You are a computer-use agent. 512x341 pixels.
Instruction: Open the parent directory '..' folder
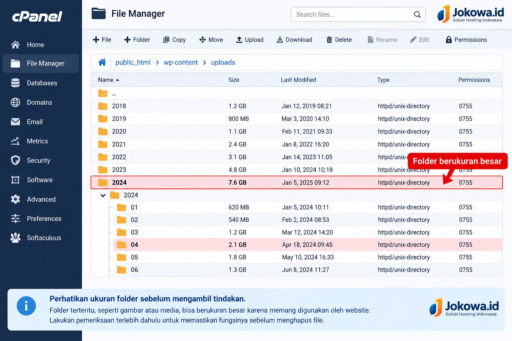pos(103,94)
